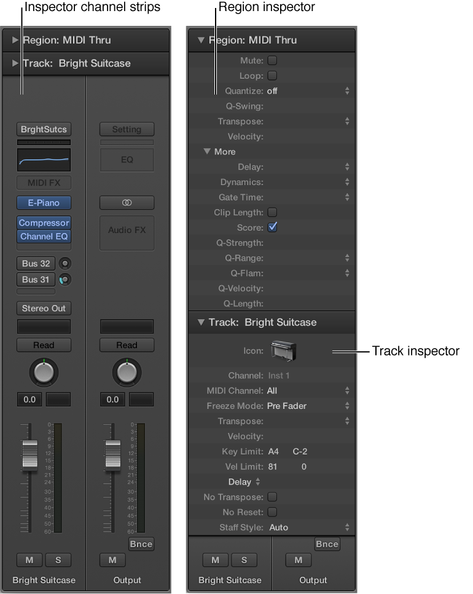
Task: Enable the No Reset checkbox
Action: (x=272, y=512)
